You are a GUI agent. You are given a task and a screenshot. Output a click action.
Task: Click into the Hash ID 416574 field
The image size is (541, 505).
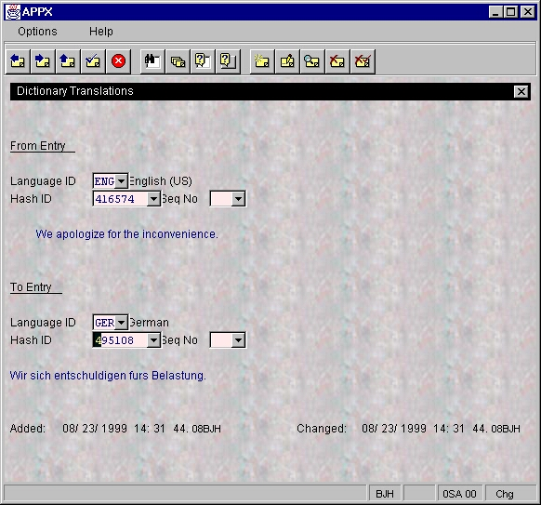tap(121, 199)
